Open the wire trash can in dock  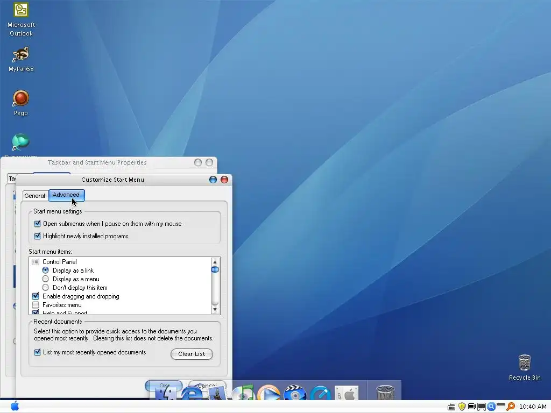tap(385, 393)
